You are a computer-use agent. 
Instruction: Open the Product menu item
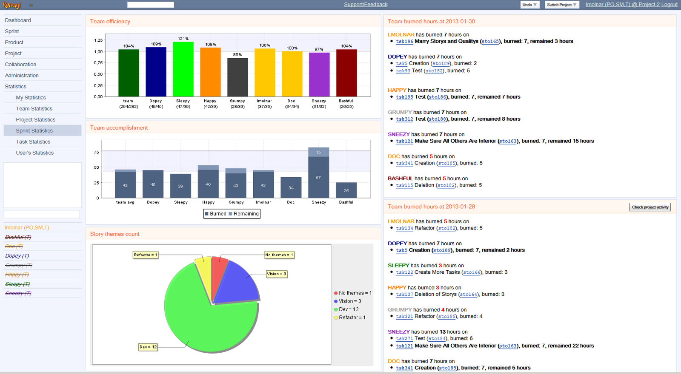pos(43,42)
